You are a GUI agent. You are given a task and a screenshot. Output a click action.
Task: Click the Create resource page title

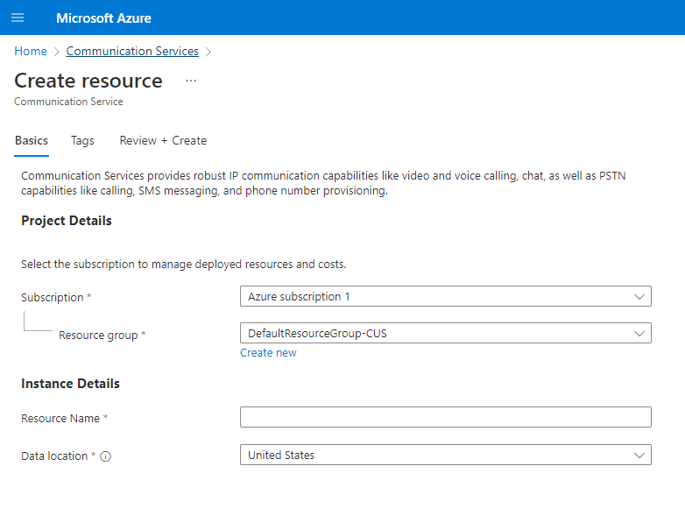tap(88, 81)
